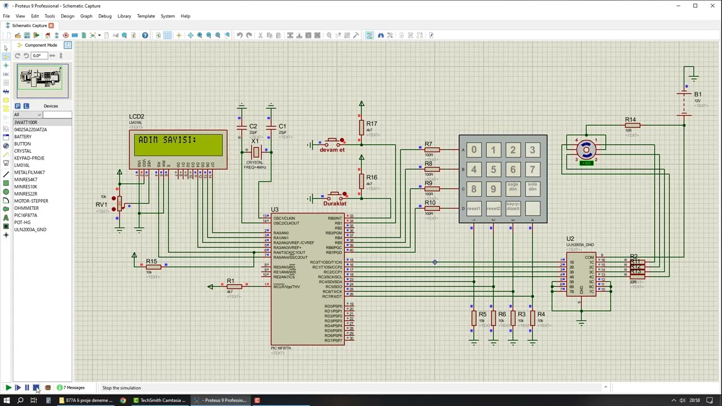Click the Zoom Out magnifier icon

pos(209,36)
